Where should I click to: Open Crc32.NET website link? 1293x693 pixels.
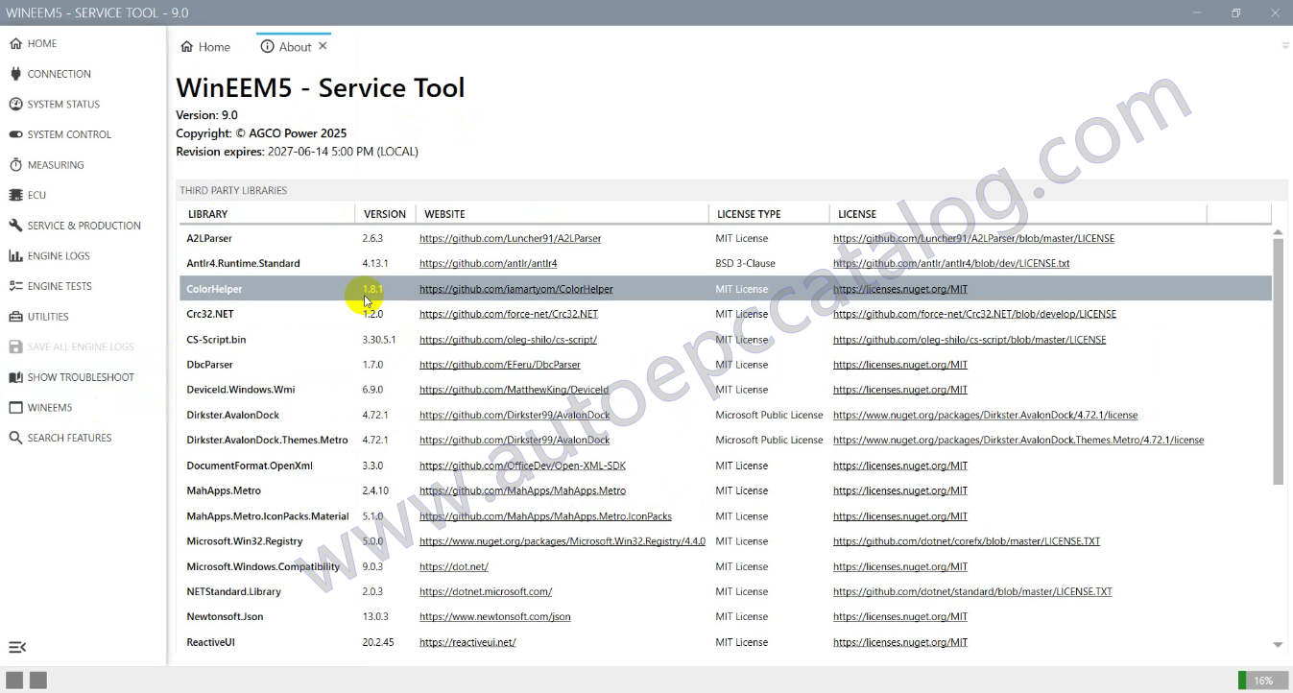click(x=508, y=314)
